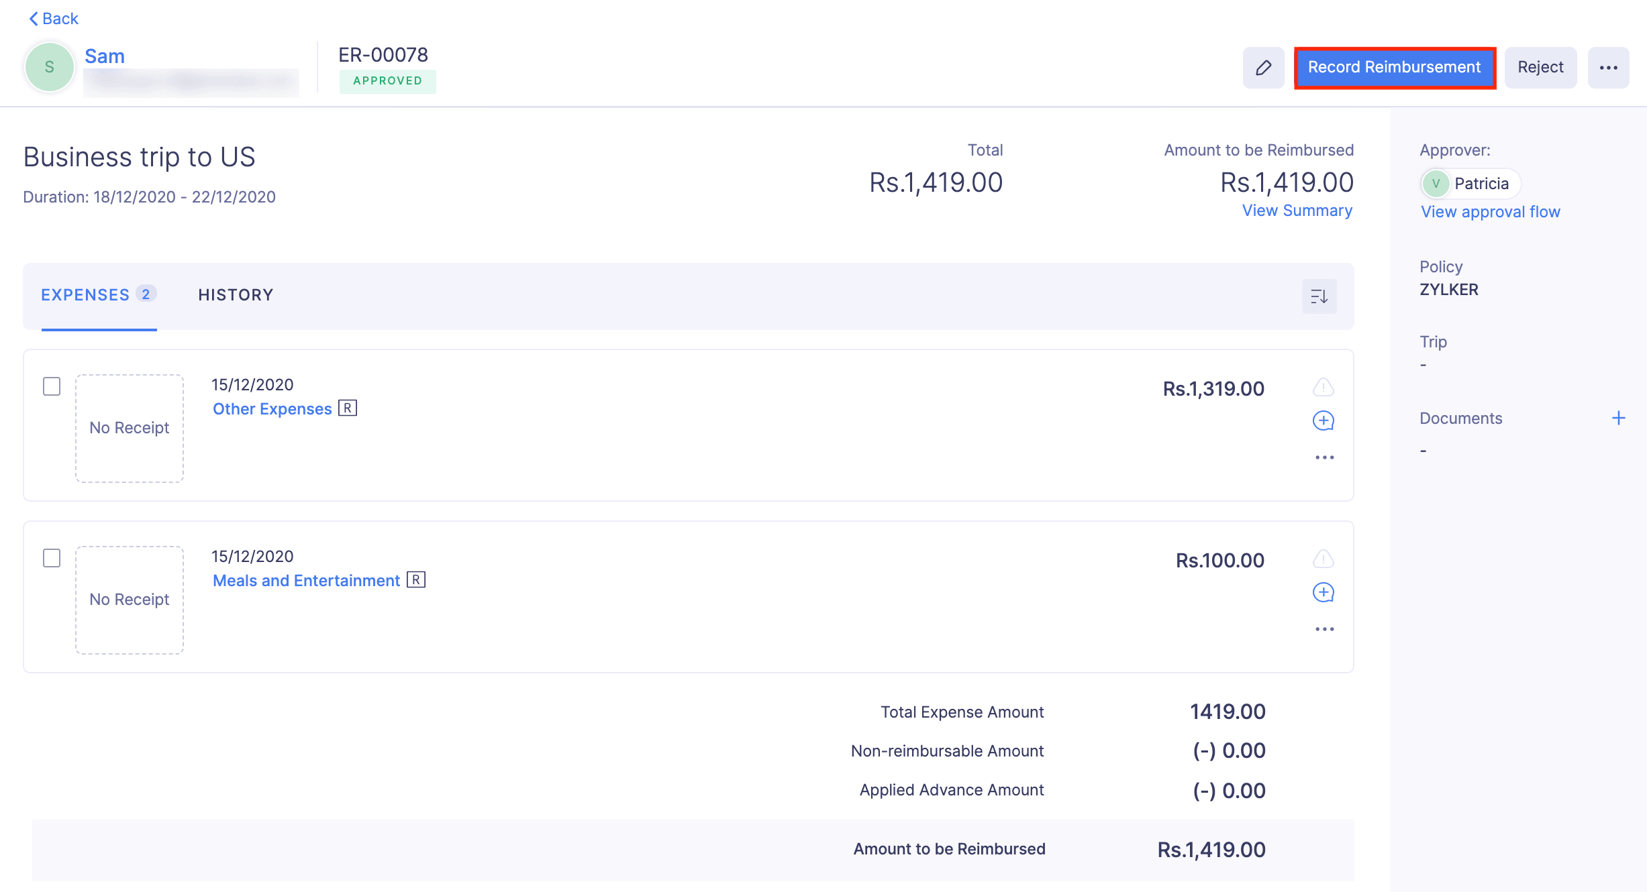This screenshot has width=1647, height=892.
Task: Reject the expense report ER-00078
Action: coord(1540,67)
